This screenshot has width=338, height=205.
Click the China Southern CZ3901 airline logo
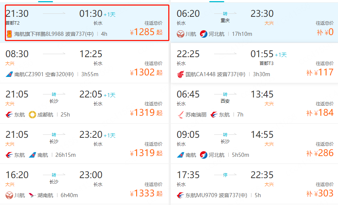[x=9, y=74]
